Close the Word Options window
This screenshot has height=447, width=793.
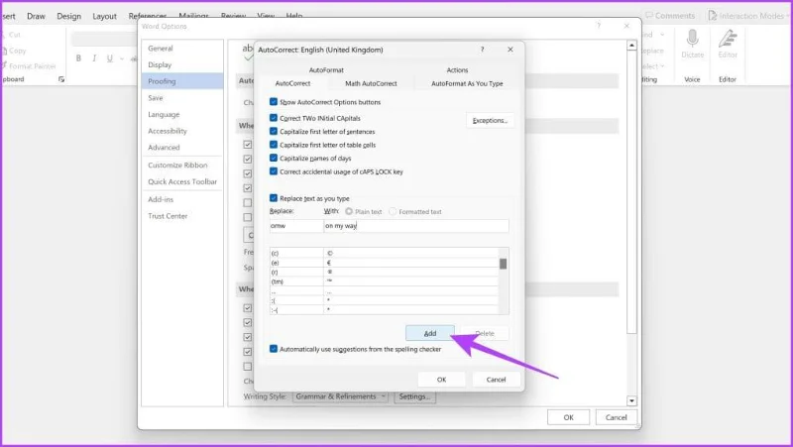coord(627,26)
